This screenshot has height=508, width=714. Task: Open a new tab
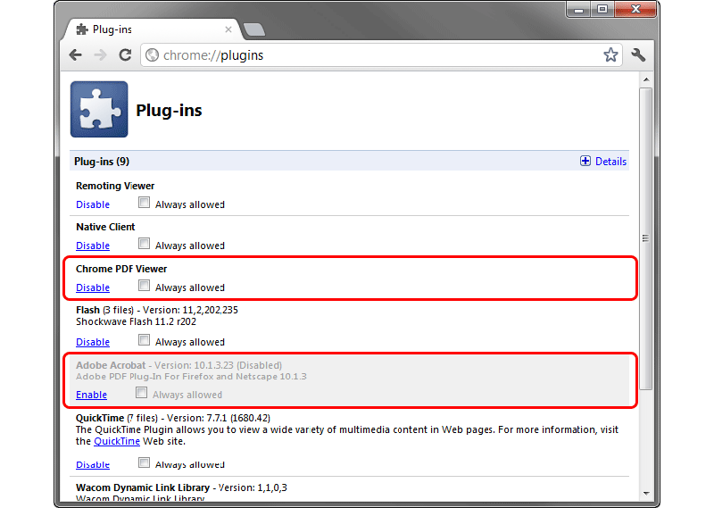(254, 29)
